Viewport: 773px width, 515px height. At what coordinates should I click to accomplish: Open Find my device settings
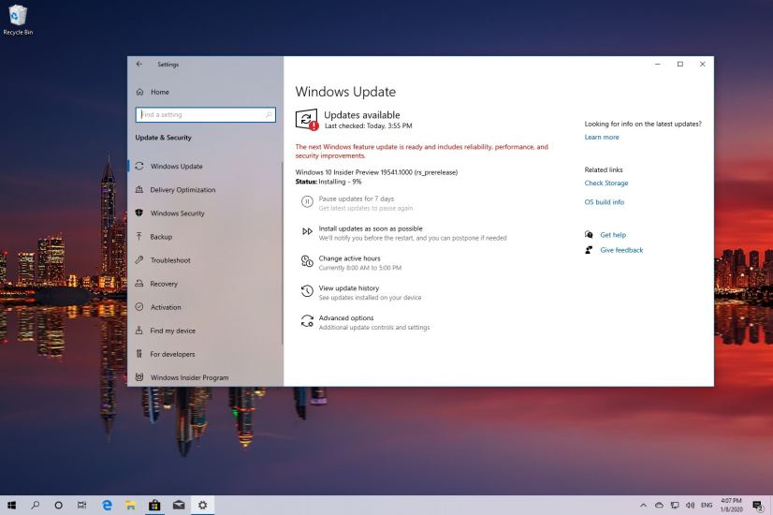click(x=173, y=331)
